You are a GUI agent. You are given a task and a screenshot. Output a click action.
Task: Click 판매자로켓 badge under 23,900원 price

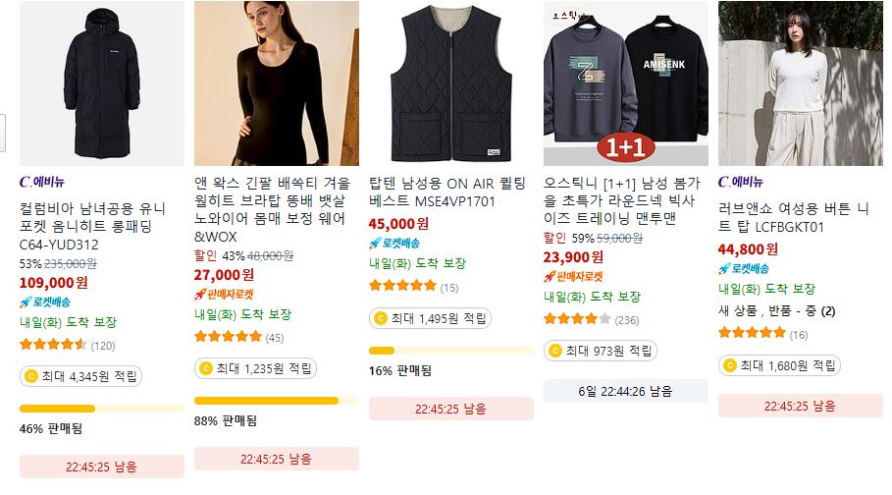pyautogui.click(x=573, y=277)
